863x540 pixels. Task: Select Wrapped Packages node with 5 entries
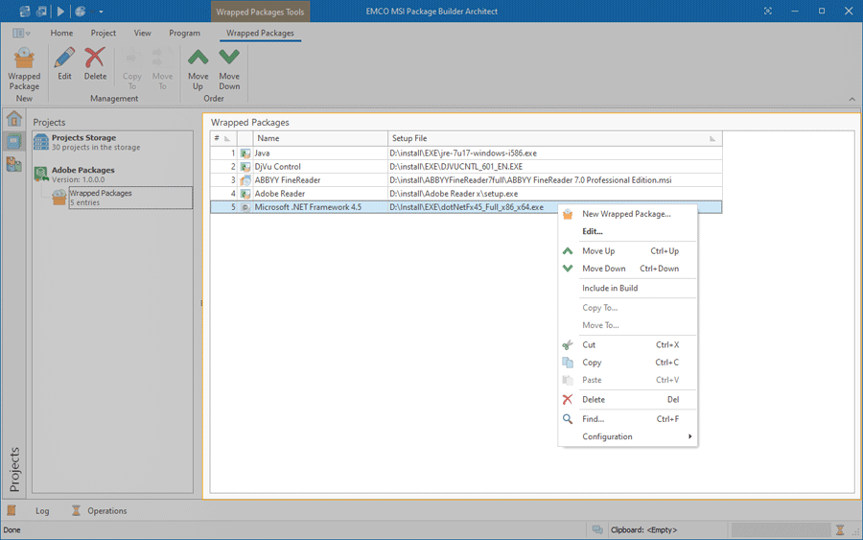coord(129,198)
